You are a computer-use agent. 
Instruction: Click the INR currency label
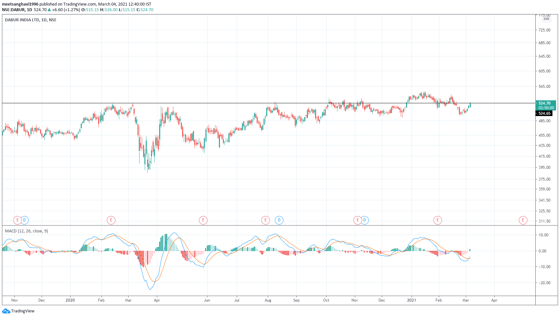547,19
